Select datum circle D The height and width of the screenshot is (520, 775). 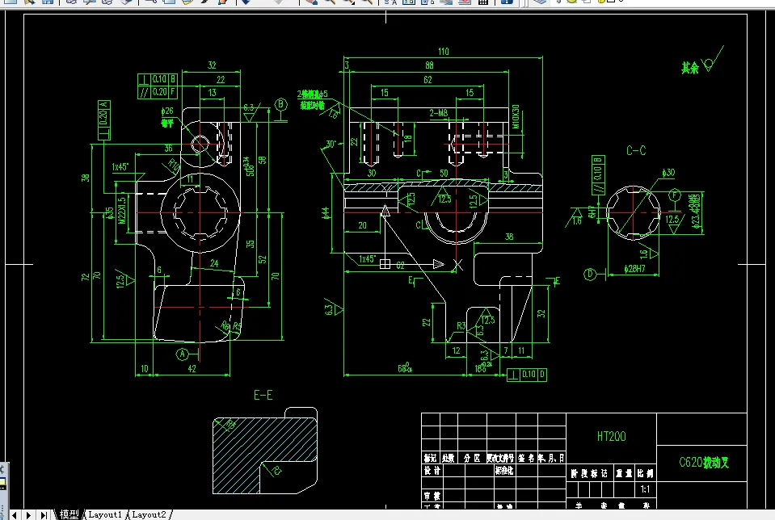pyautogui.click(x=590, y=274)
